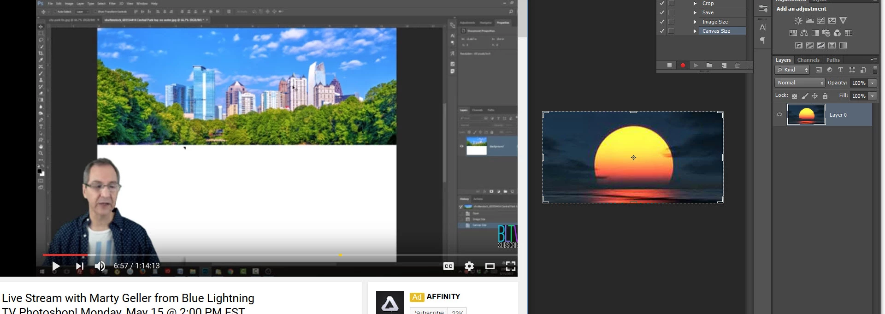
Task: Toggle dialog box for the Crop step
Action: coord(671,3)
